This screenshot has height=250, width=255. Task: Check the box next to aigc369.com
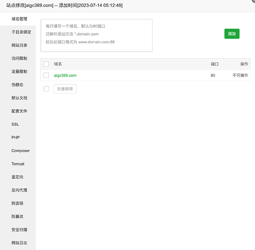(x=46, y=75)
